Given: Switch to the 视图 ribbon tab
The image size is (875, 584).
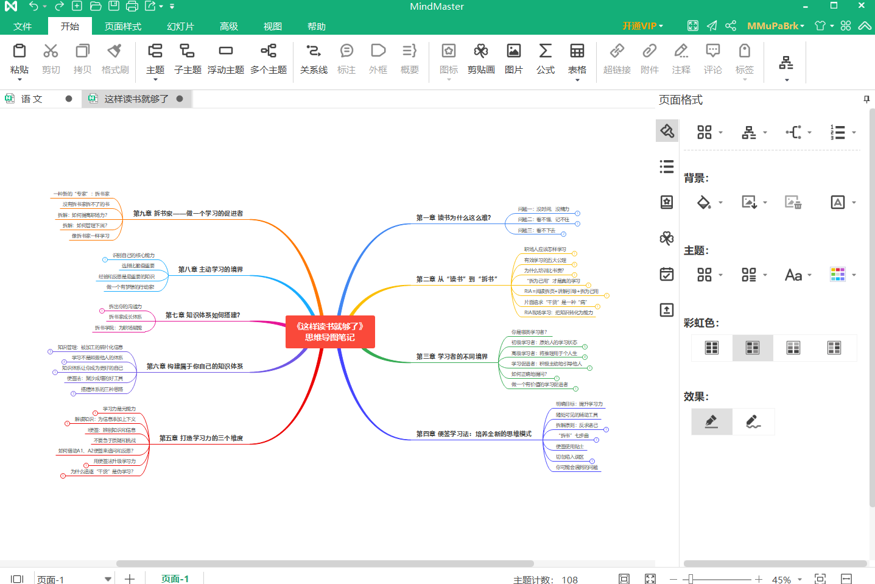Looking at the screenshot, I should 273,26.
